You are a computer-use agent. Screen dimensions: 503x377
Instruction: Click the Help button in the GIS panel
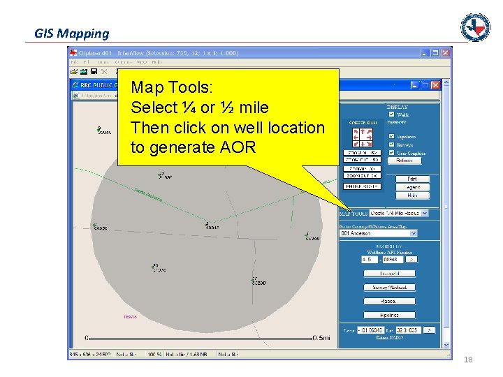point(412,195)
